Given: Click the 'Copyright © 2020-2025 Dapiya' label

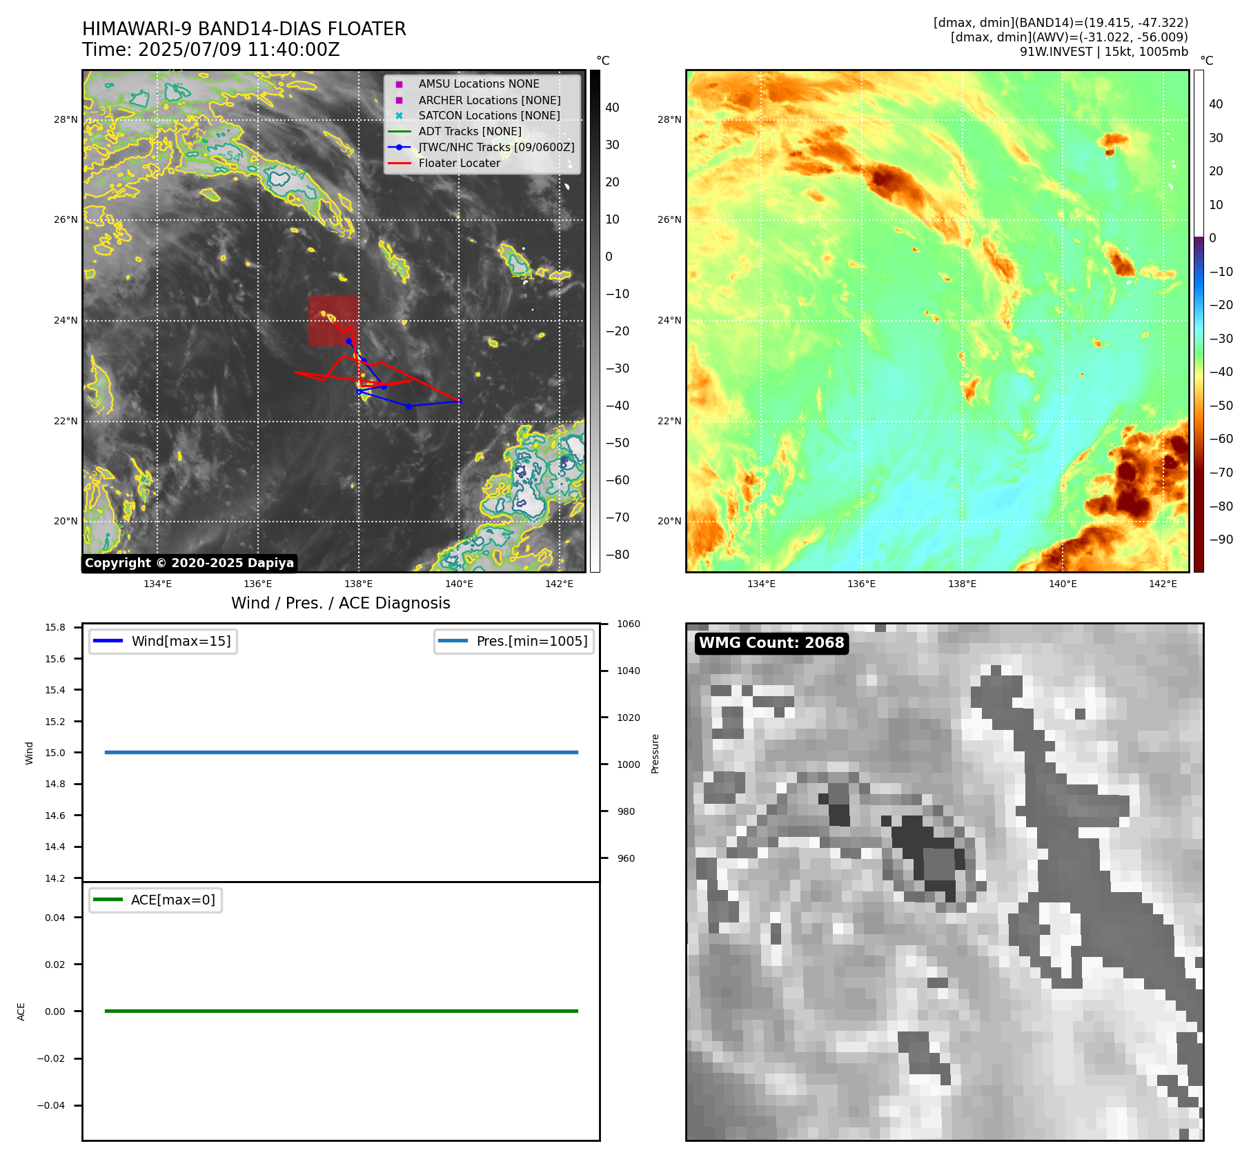Looking at the screenshot, I should pyautogui.click(x=189, y=563).
